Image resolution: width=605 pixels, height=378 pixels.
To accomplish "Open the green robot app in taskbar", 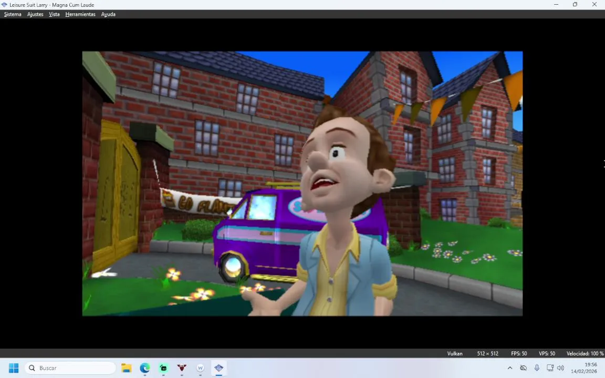I will point(163,368).
